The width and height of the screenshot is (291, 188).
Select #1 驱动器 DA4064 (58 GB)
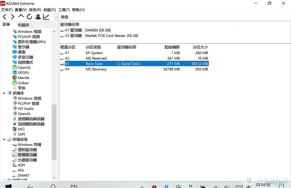coord(86,30)
